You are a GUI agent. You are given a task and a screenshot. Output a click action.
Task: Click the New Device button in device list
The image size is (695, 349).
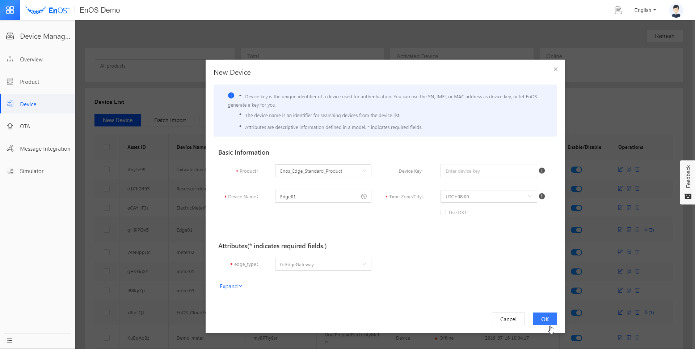pyautogui.click(x=118, y=120)
